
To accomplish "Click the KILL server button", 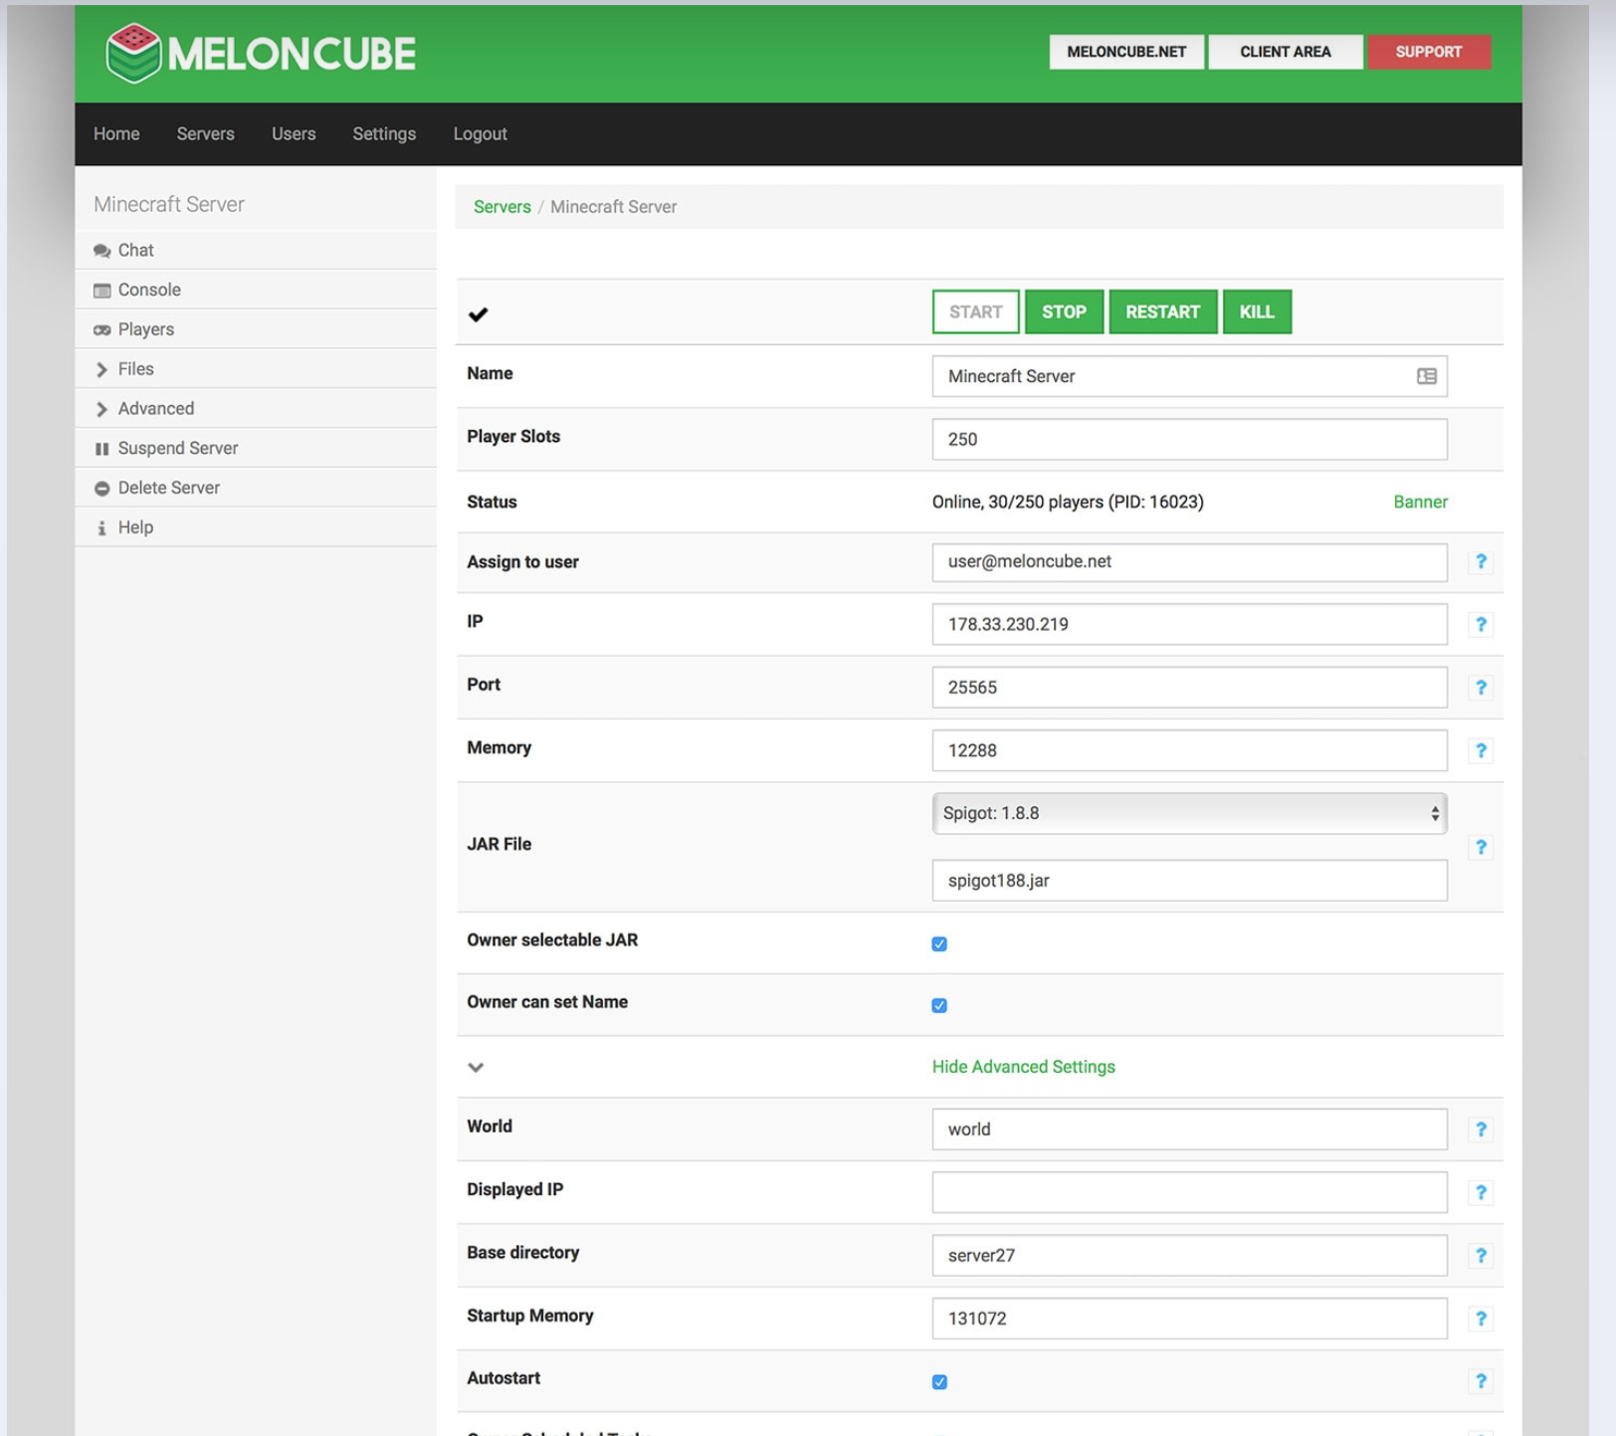I will pyautogui.click(x=1257, y=312).
